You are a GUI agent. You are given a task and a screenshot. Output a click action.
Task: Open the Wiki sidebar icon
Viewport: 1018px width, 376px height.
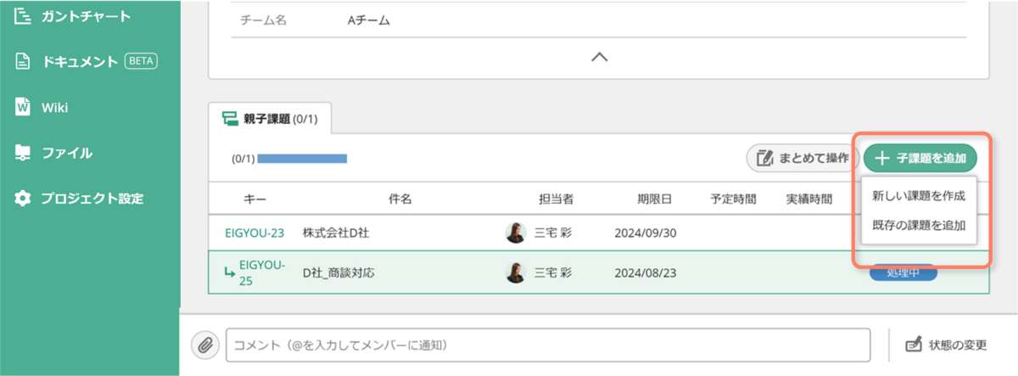[24, 107]
